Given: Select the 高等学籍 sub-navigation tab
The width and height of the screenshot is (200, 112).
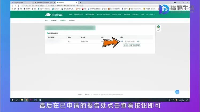Looking at the screenshot, I should (54, 20).
